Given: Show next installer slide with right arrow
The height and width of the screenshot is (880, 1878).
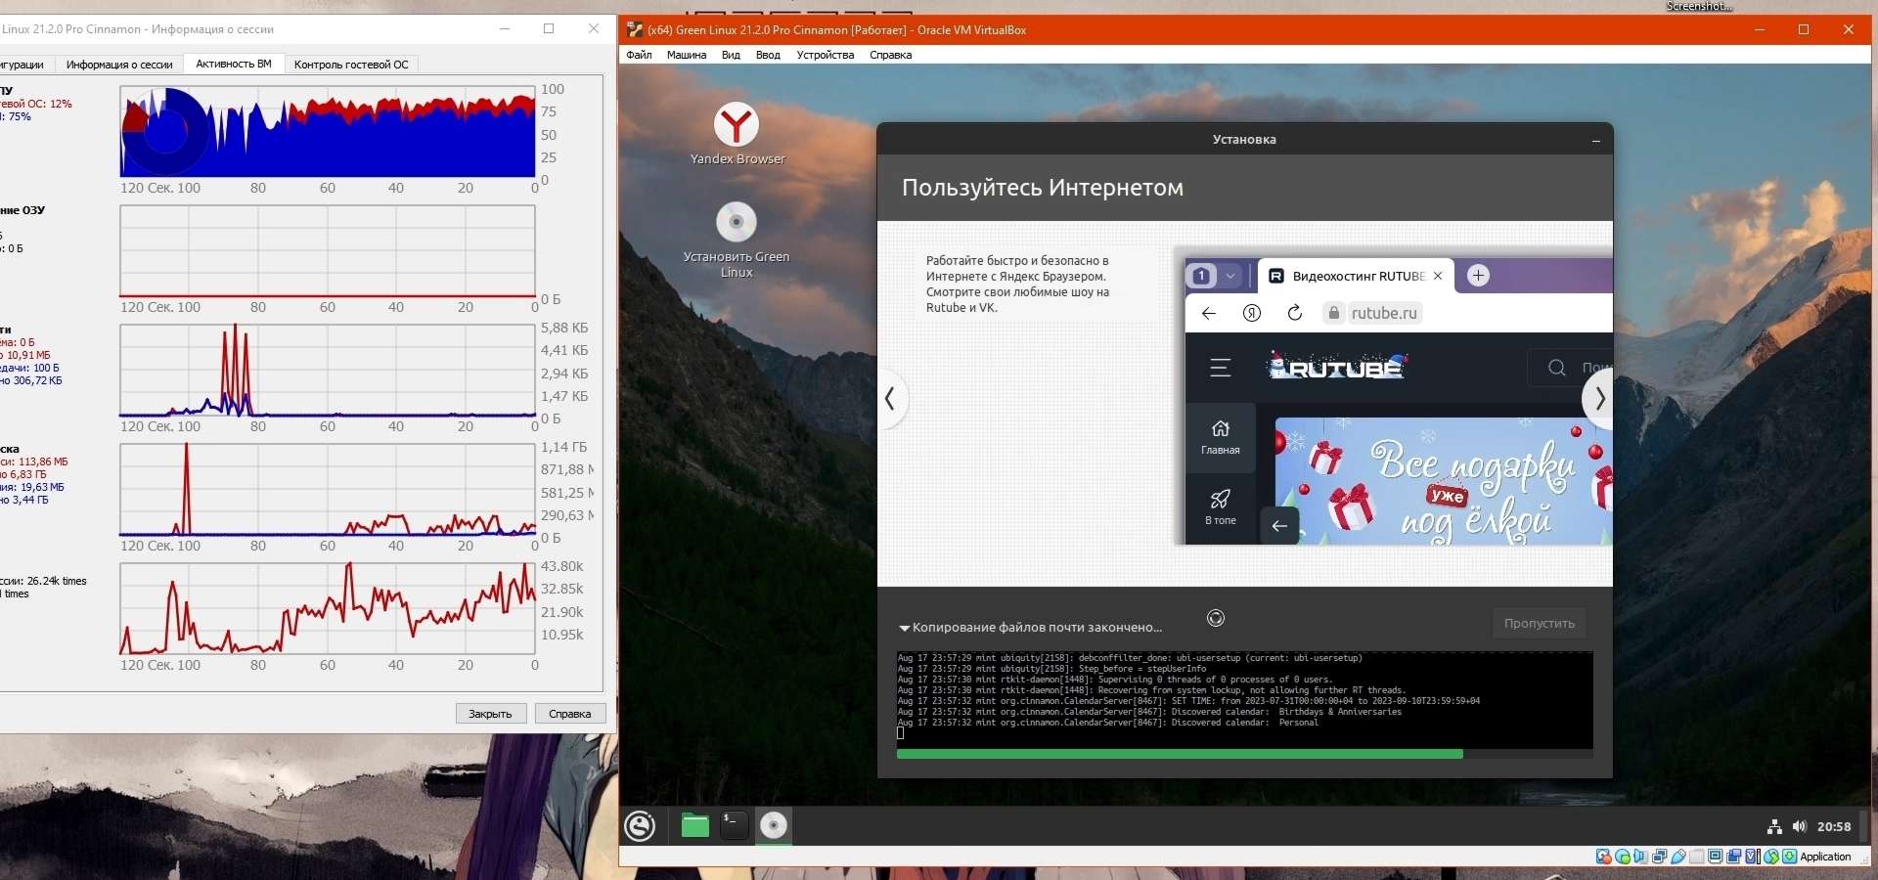Looking at the screenshot, I should [1598, 399].
